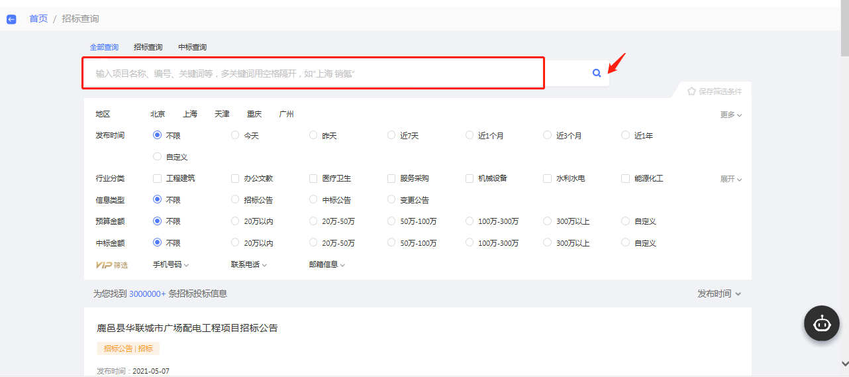Select 中标金额 自定义 radio
This screenshot has width=849, height=377.
point(626,242)
